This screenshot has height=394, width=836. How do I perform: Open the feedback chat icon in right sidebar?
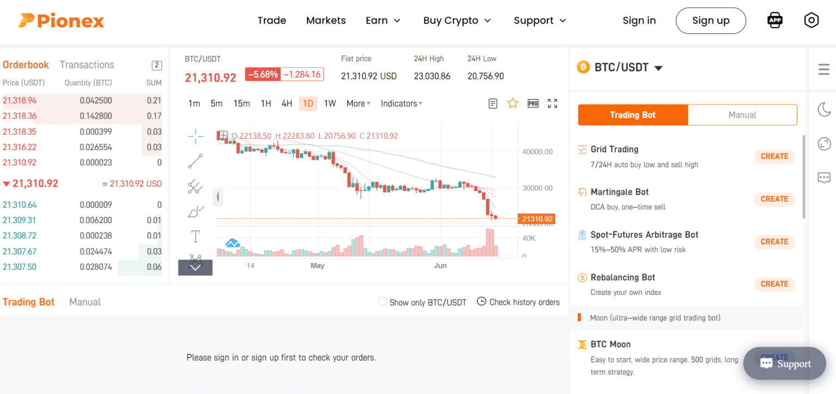tap(824, 177)
